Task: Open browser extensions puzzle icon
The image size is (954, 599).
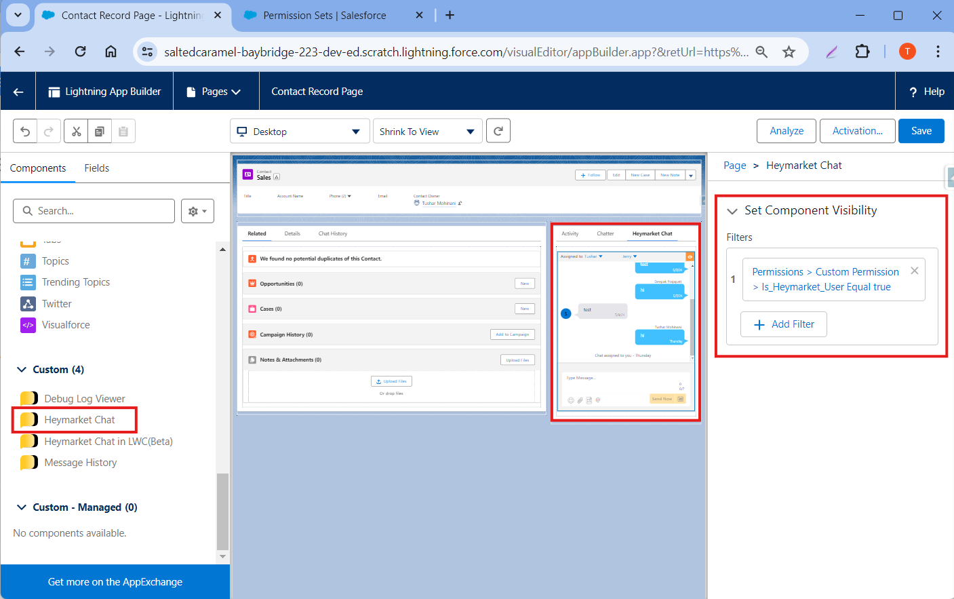Action: pos(862,52)
